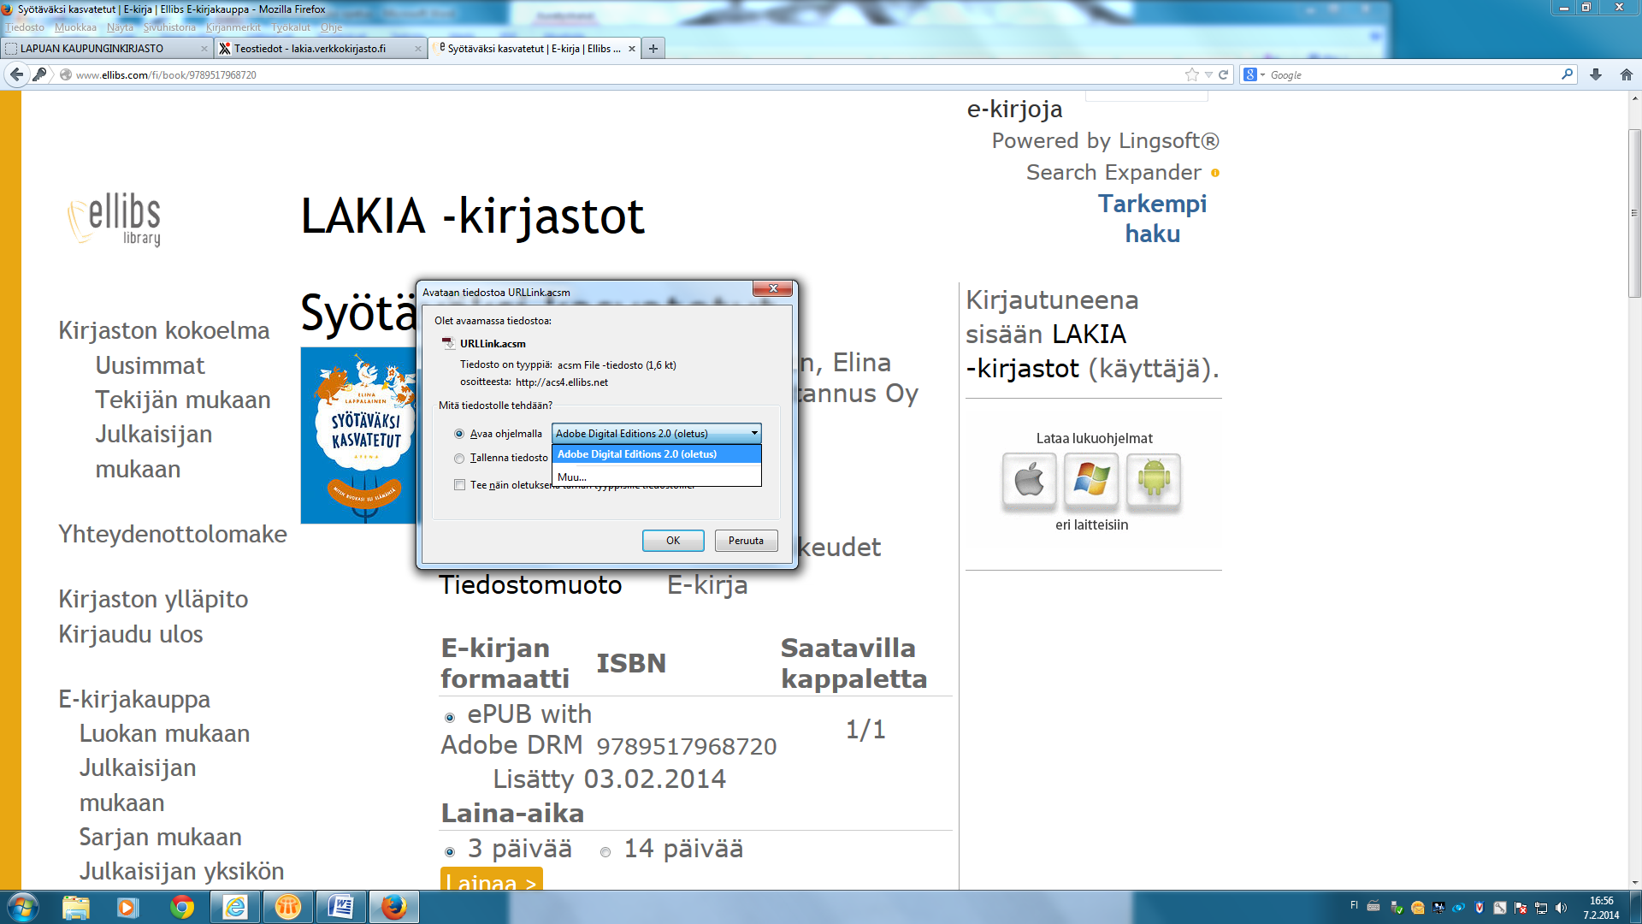This screenshot has height=924, width=1642.
Task: Open Microsoft Word from the taskbar
Action: [x=340, y=907]
